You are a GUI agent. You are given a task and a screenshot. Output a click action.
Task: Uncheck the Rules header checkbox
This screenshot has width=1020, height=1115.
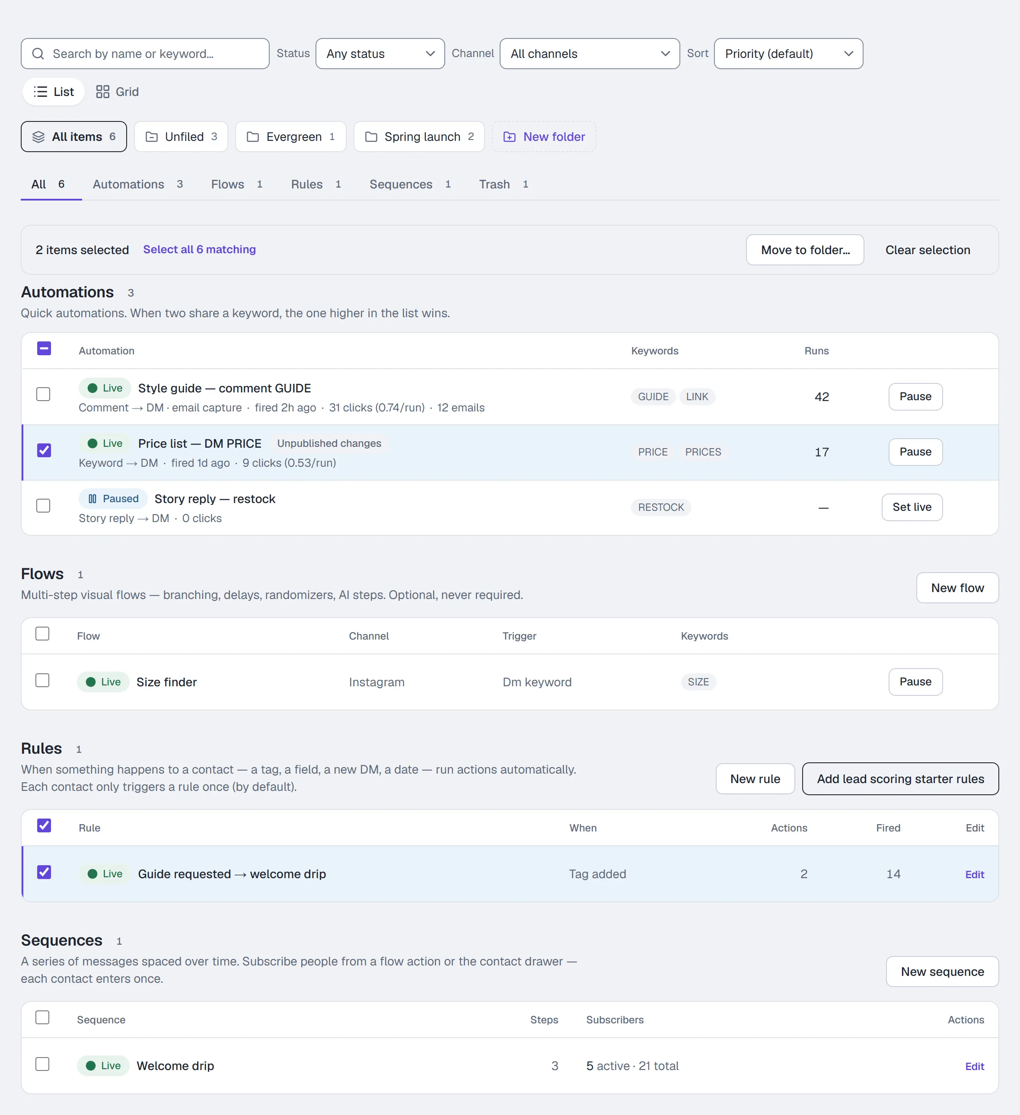click(x=44, y=826)
